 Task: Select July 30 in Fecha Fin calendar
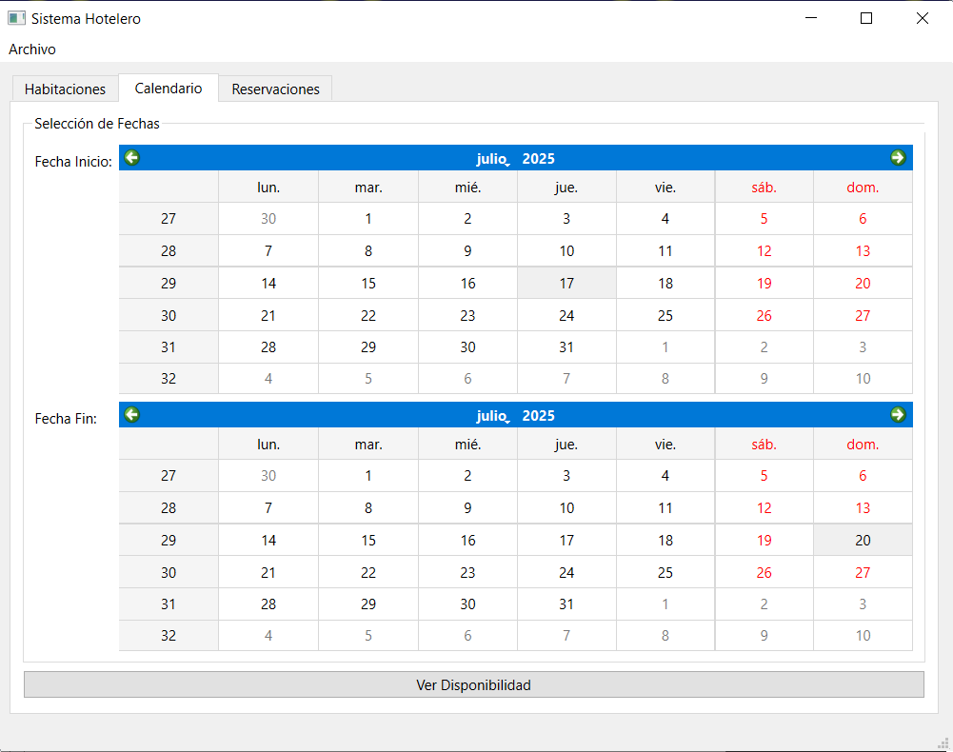click(467, 604)
